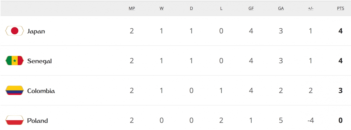
Task: Click the Colombia flag icon
Action: [x=15, y=91]
